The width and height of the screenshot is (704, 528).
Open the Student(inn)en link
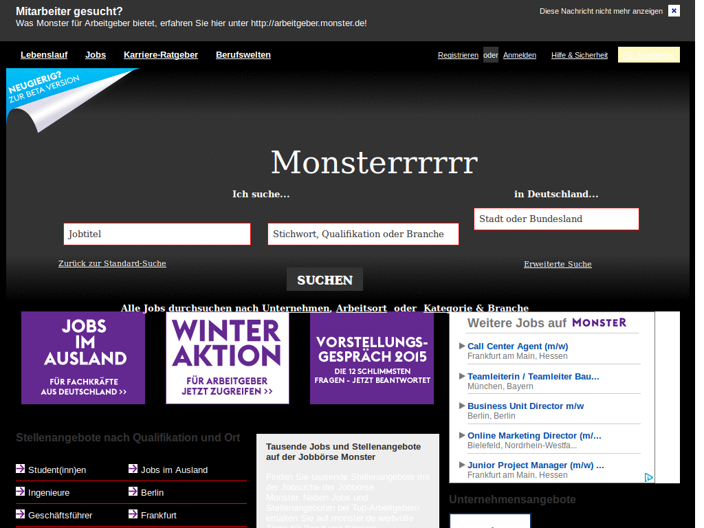point(57,470)
